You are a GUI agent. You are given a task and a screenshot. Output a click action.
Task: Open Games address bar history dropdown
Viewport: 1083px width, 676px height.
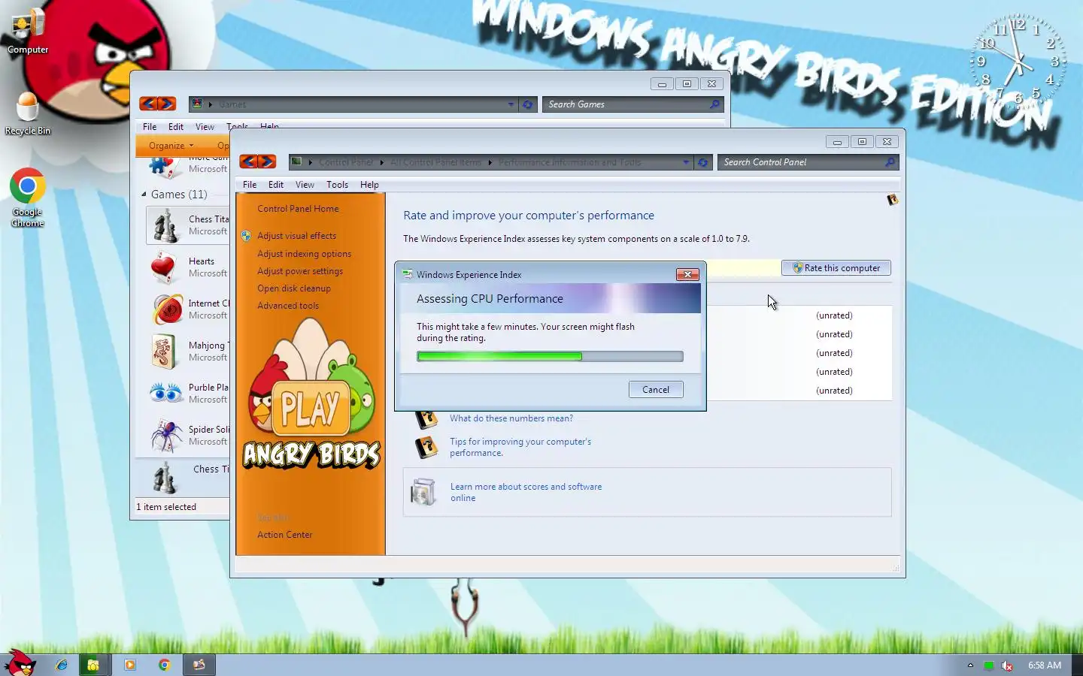[x=511, y=104]
